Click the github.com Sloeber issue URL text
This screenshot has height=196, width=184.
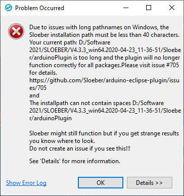click(x=104, y=84)
